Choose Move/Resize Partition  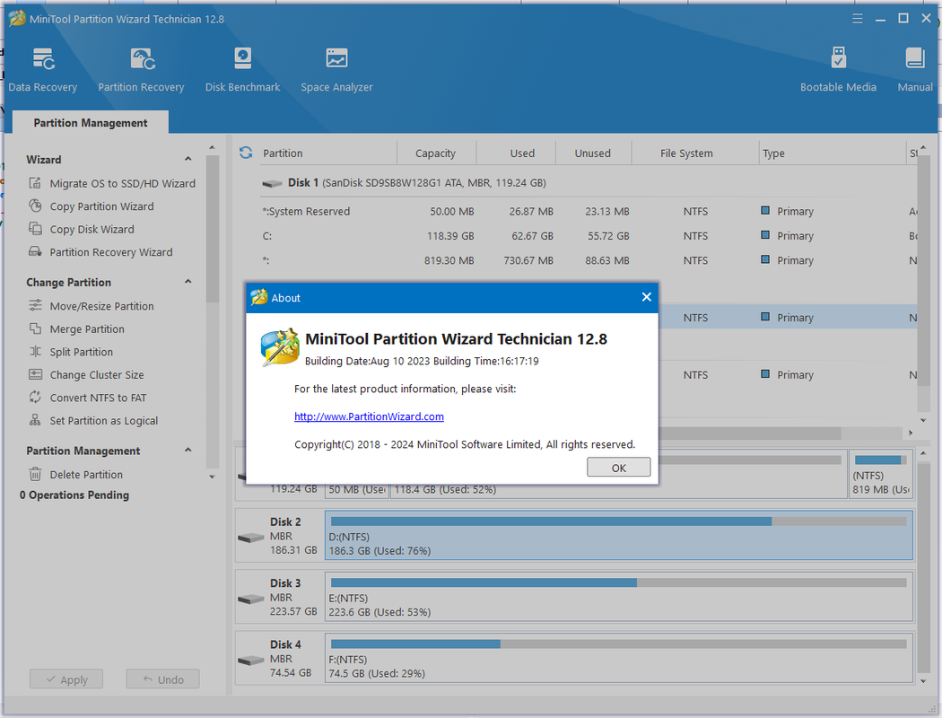92,306
